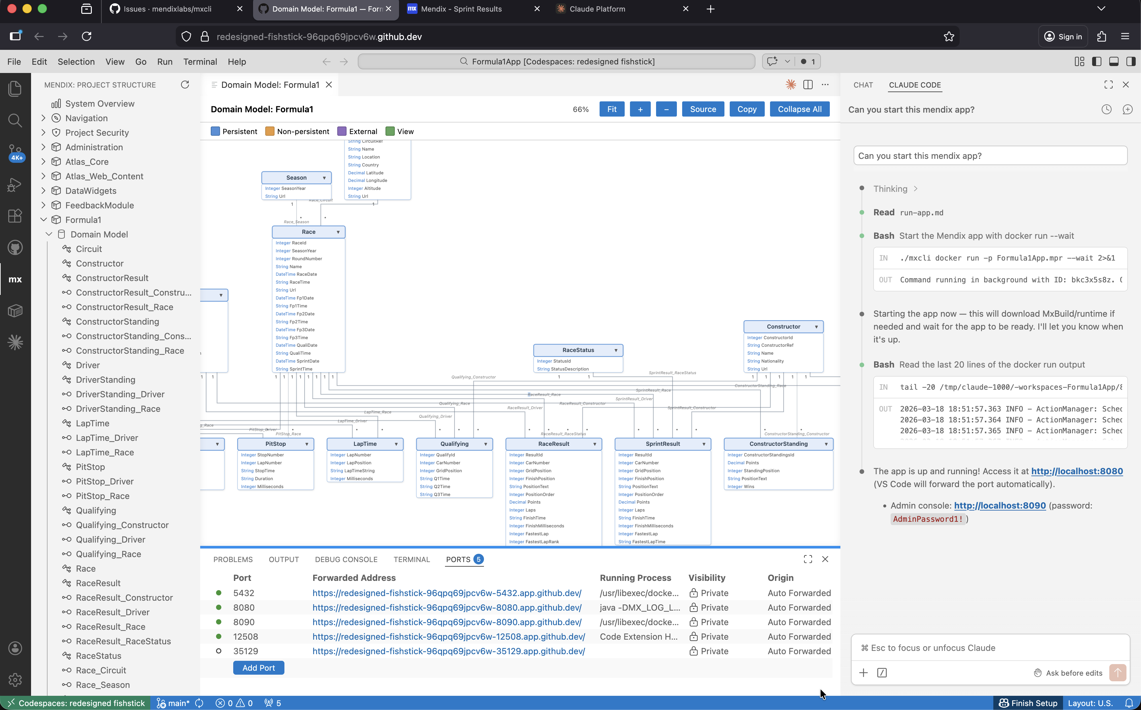Image resolution: width=1141 pixels, height=710 pixels.
Task: Collapse the Season entity dropdown arrow
Action: (324, 178)
